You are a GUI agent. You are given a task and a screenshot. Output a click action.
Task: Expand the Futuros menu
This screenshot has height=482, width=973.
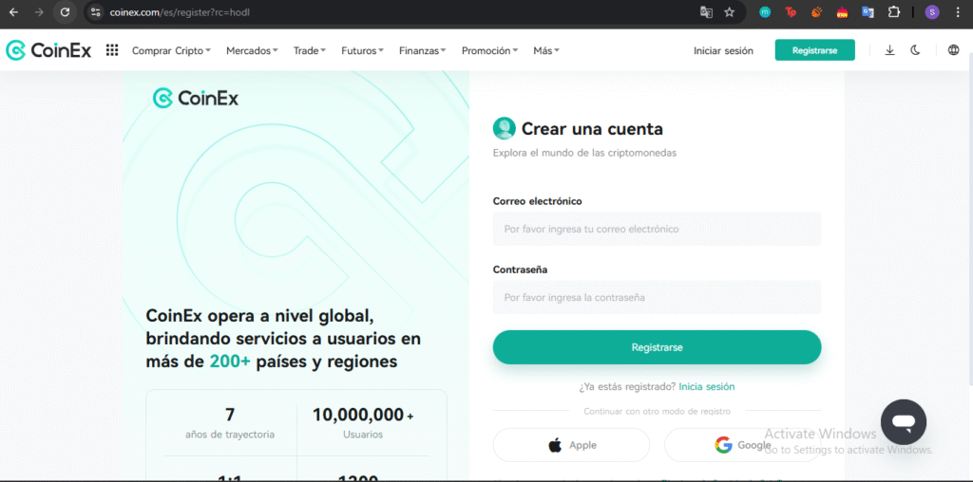[x=362, y=51]
